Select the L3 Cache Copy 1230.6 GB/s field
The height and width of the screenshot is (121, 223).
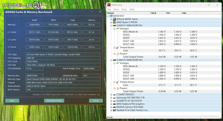[x=73, y=47]
